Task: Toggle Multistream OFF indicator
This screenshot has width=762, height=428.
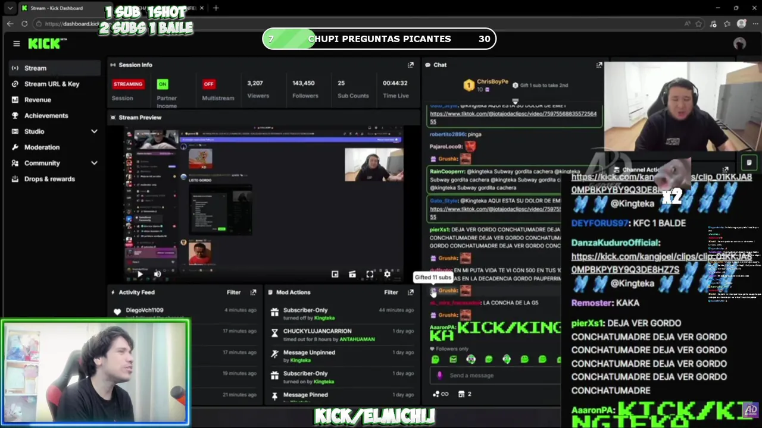Action: [208, 84]
